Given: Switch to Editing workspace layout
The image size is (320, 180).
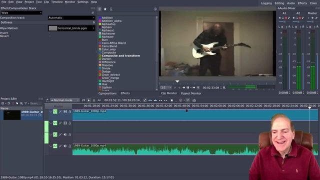Looking at the screenshot, I should pyautogui.click(x=279, y=3).
